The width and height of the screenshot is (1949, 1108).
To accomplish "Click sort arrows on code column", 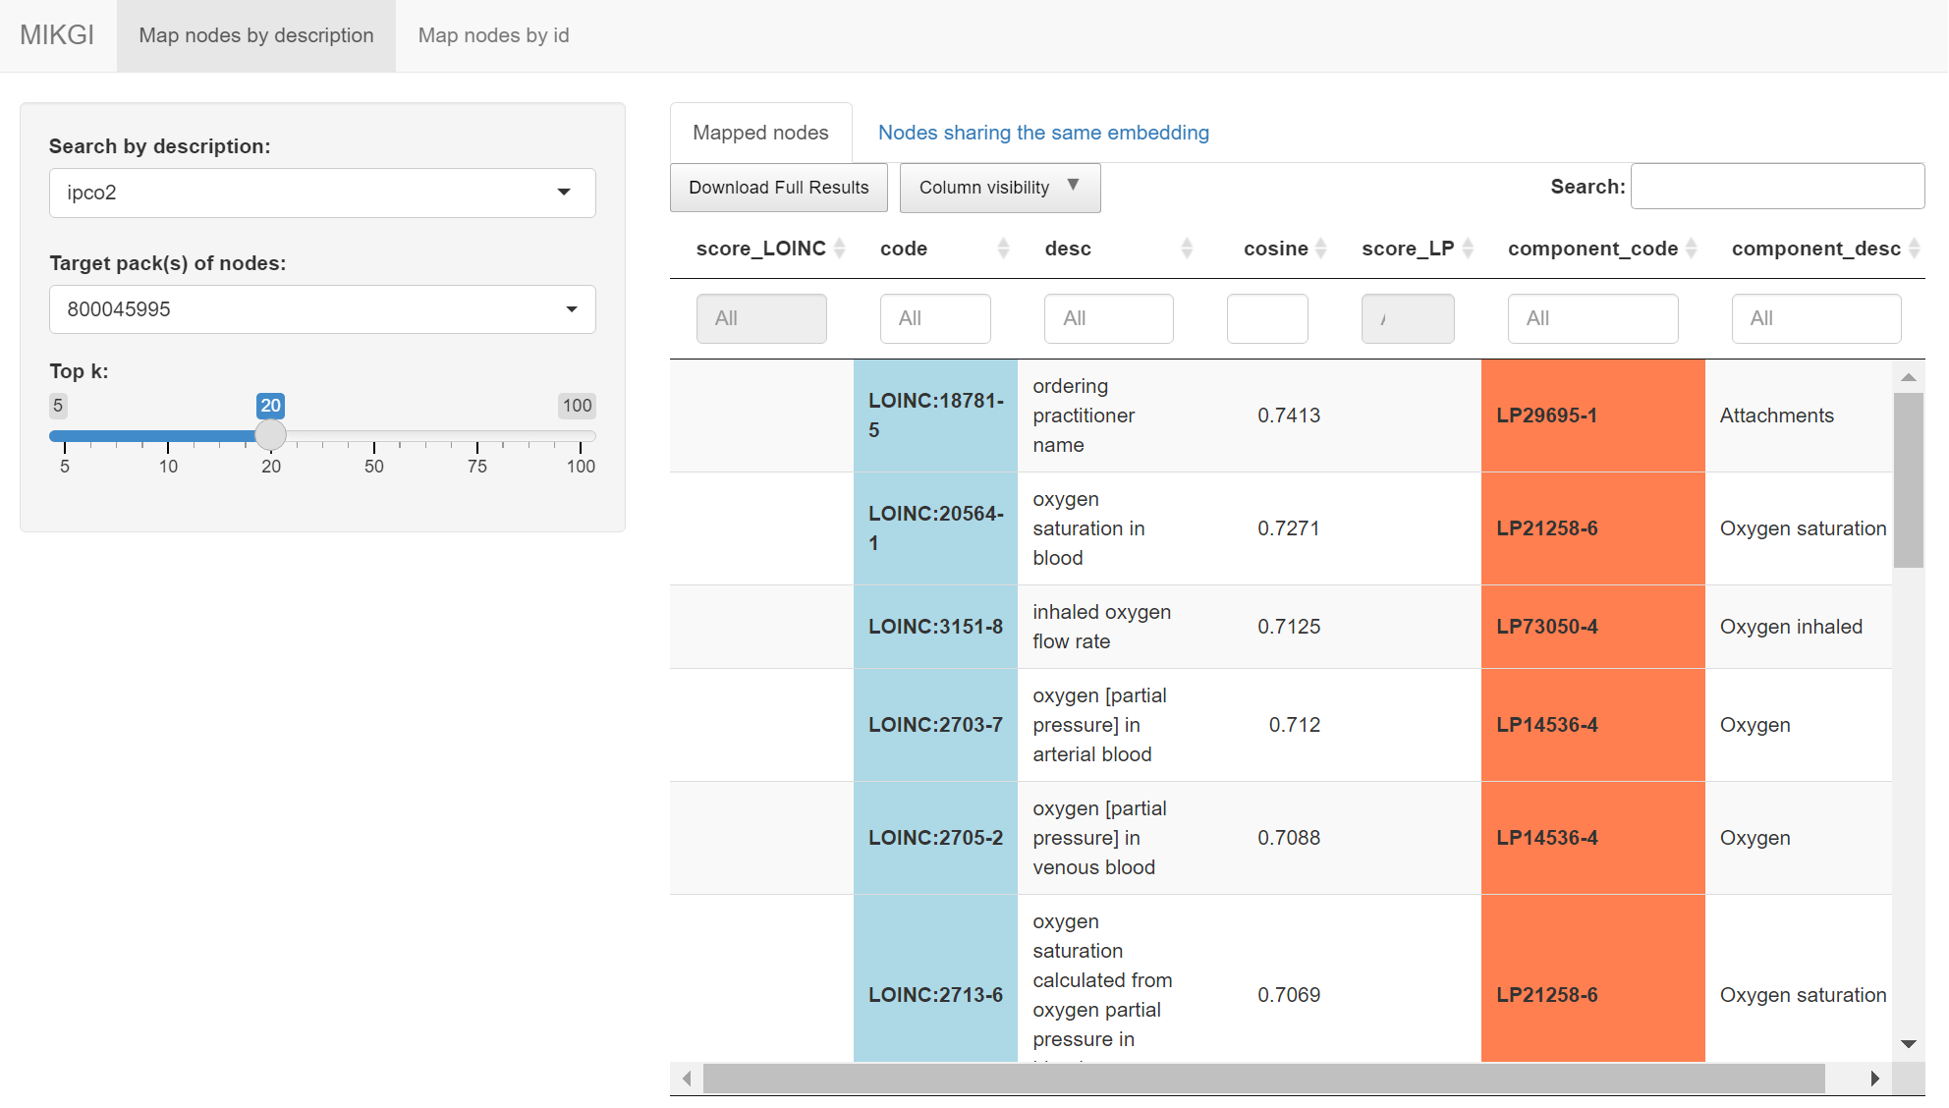I will [x=1003, y=249].
